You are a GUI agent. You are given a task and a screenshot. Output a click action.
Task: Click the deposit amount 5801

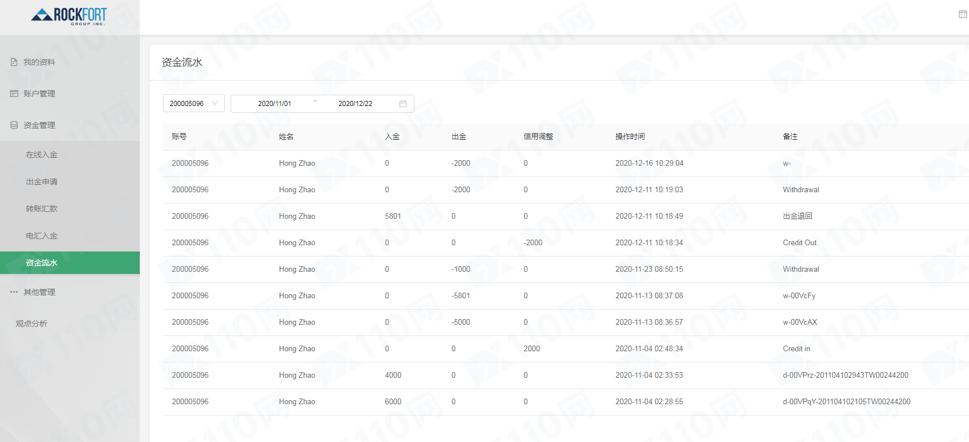(393, 216)
